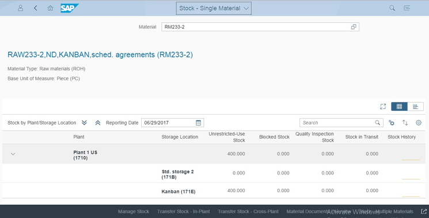Open the user profile icon
Screen dimensions: 429x218
coord(21,8)
